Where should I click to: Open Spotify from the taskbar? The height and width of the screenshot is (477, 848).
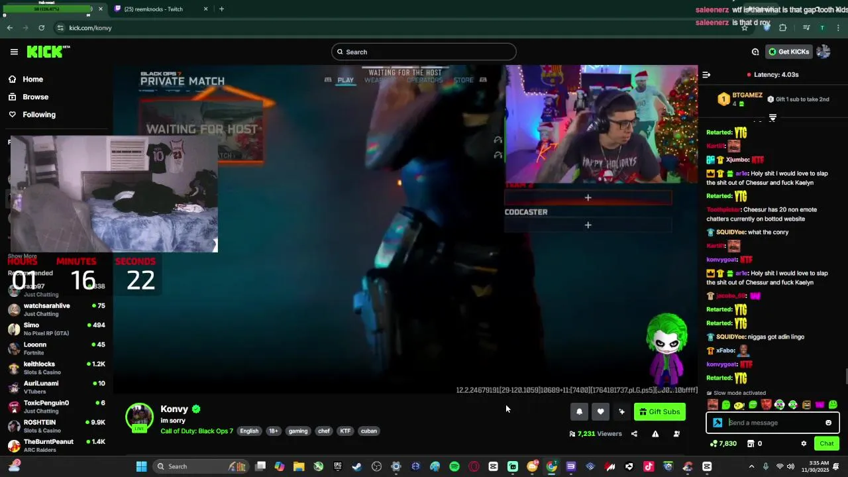pos(454,466)
